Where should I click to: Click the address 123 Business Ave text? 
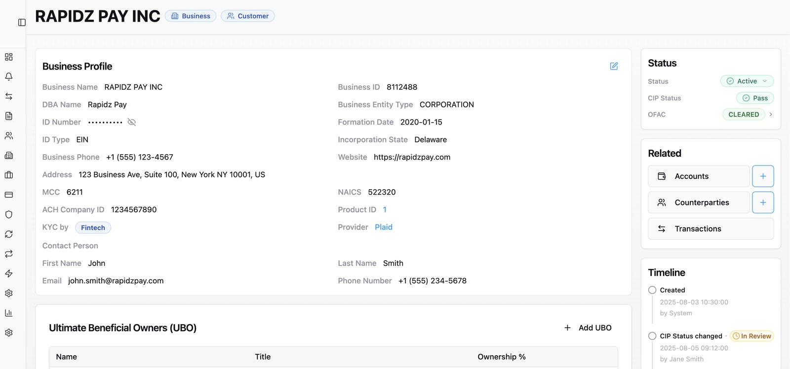click(x=172, y=175)
